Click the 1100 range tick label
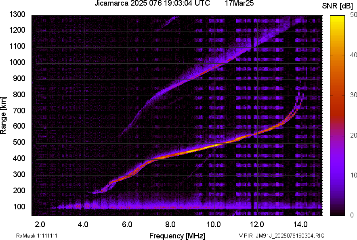 (17, 46)
